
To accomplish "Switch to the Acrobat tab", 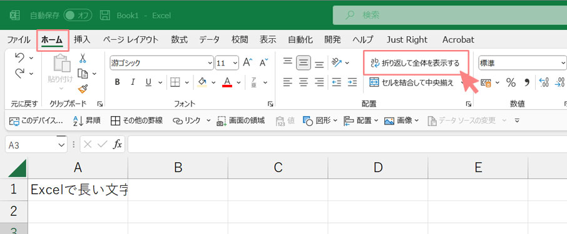I will pos(458,40).
